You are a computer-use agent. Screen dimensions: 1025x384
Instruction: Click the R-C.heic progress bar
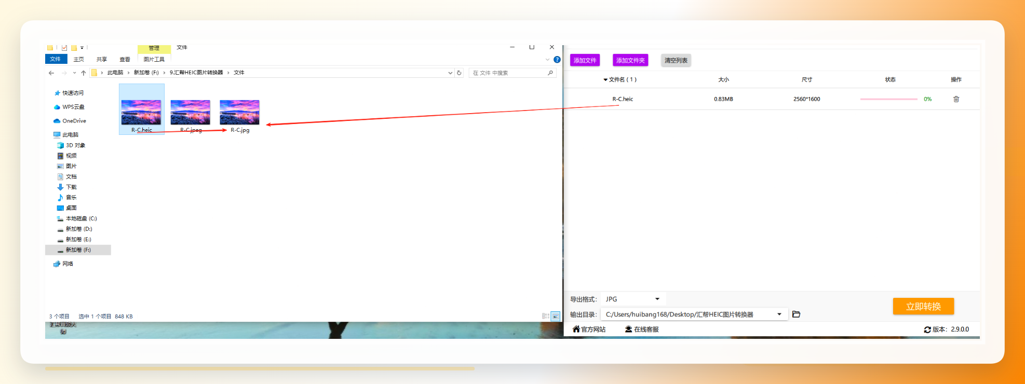[x=888, y=99]
